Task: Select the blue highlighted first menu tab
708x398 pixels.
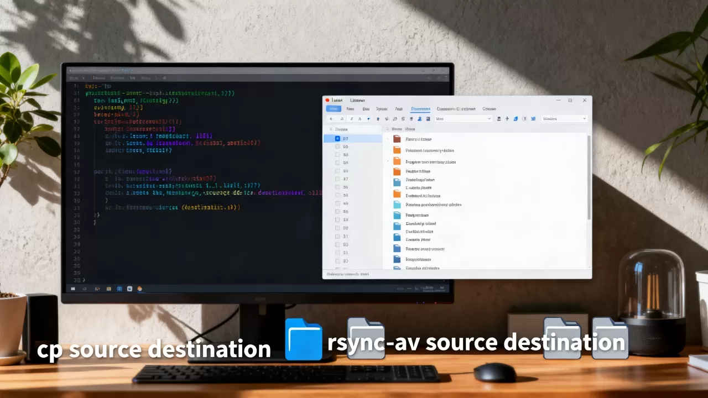Action: point(334,109)
